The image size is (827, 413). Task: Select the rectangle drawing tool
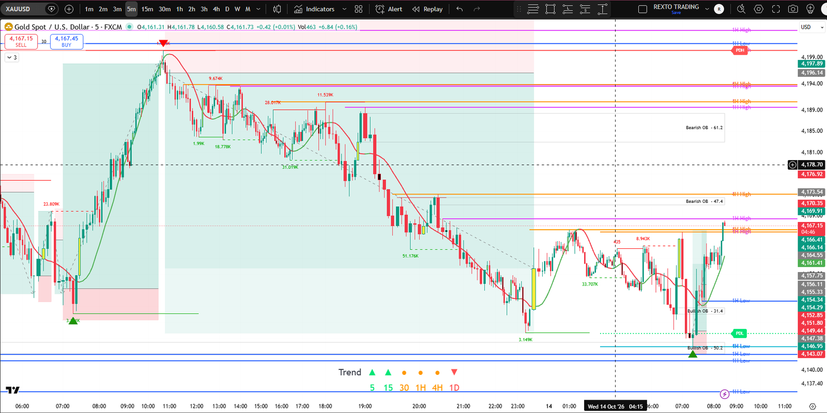pyautogui.click(x=550, y=9)
